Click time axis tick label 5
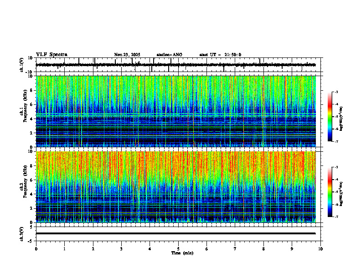361x279 pixels. click(178, 249)
